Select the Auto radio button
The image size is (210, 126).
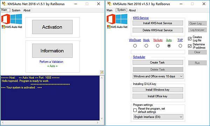click(x=169, y=46)
